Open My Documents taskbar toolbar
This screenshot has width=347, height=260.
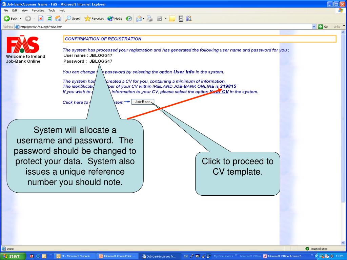(223, 256)
